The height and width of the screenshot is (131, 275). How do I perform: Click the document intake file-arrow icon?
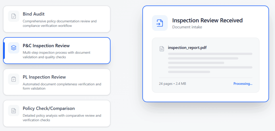[160, 23]
